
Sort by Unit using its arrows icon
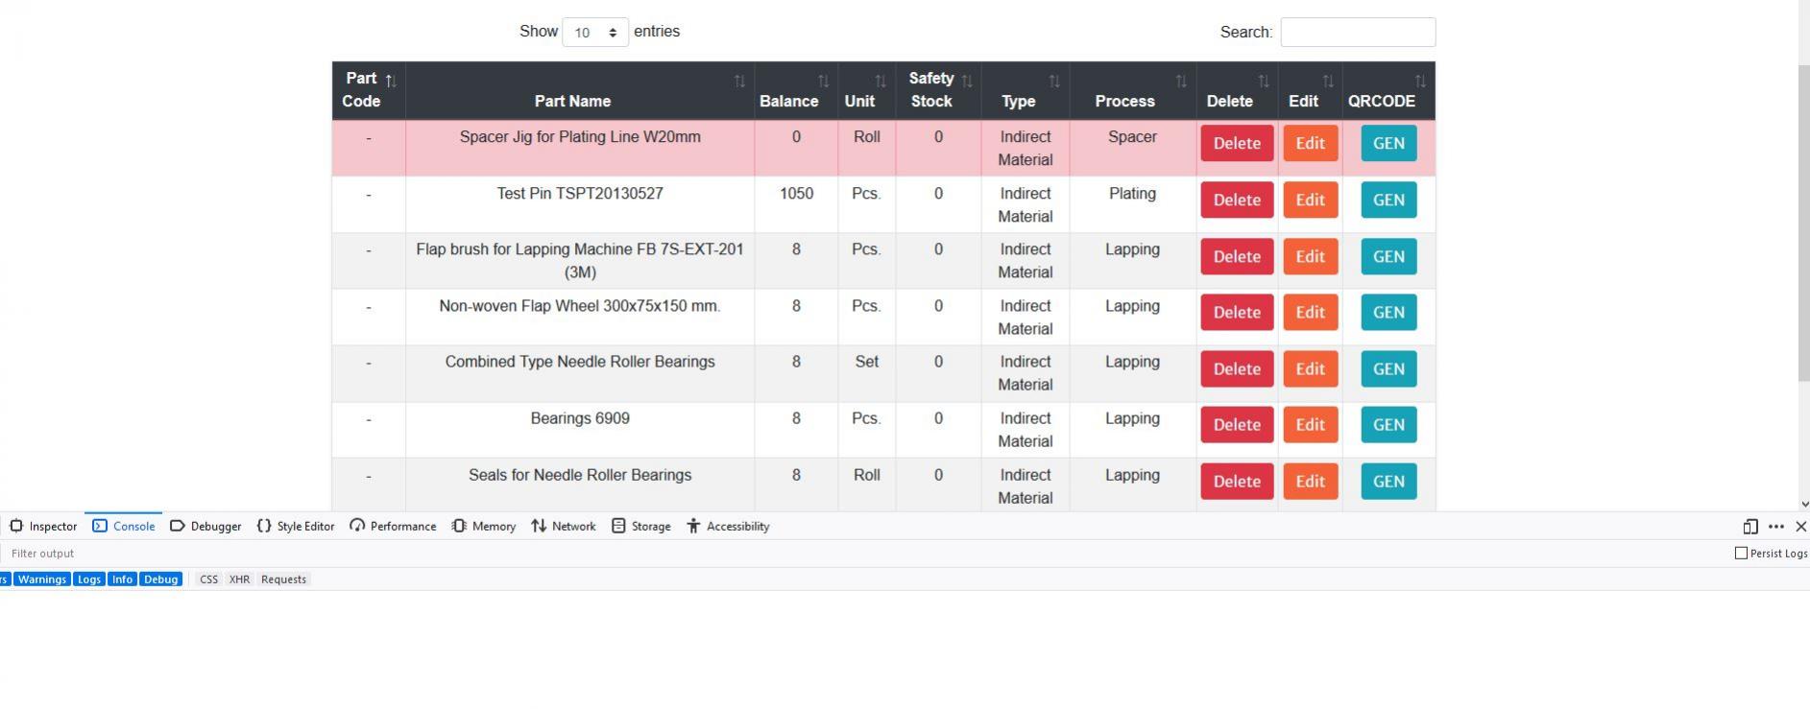pos(881,82)
